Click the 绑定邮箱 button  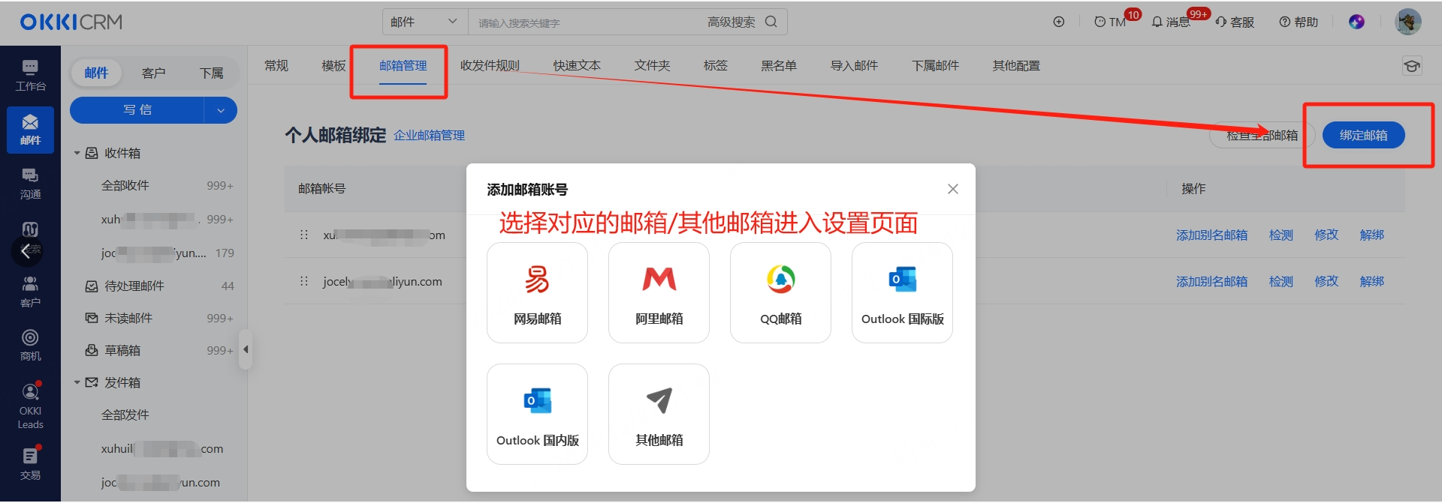[x=1363, y=135]
